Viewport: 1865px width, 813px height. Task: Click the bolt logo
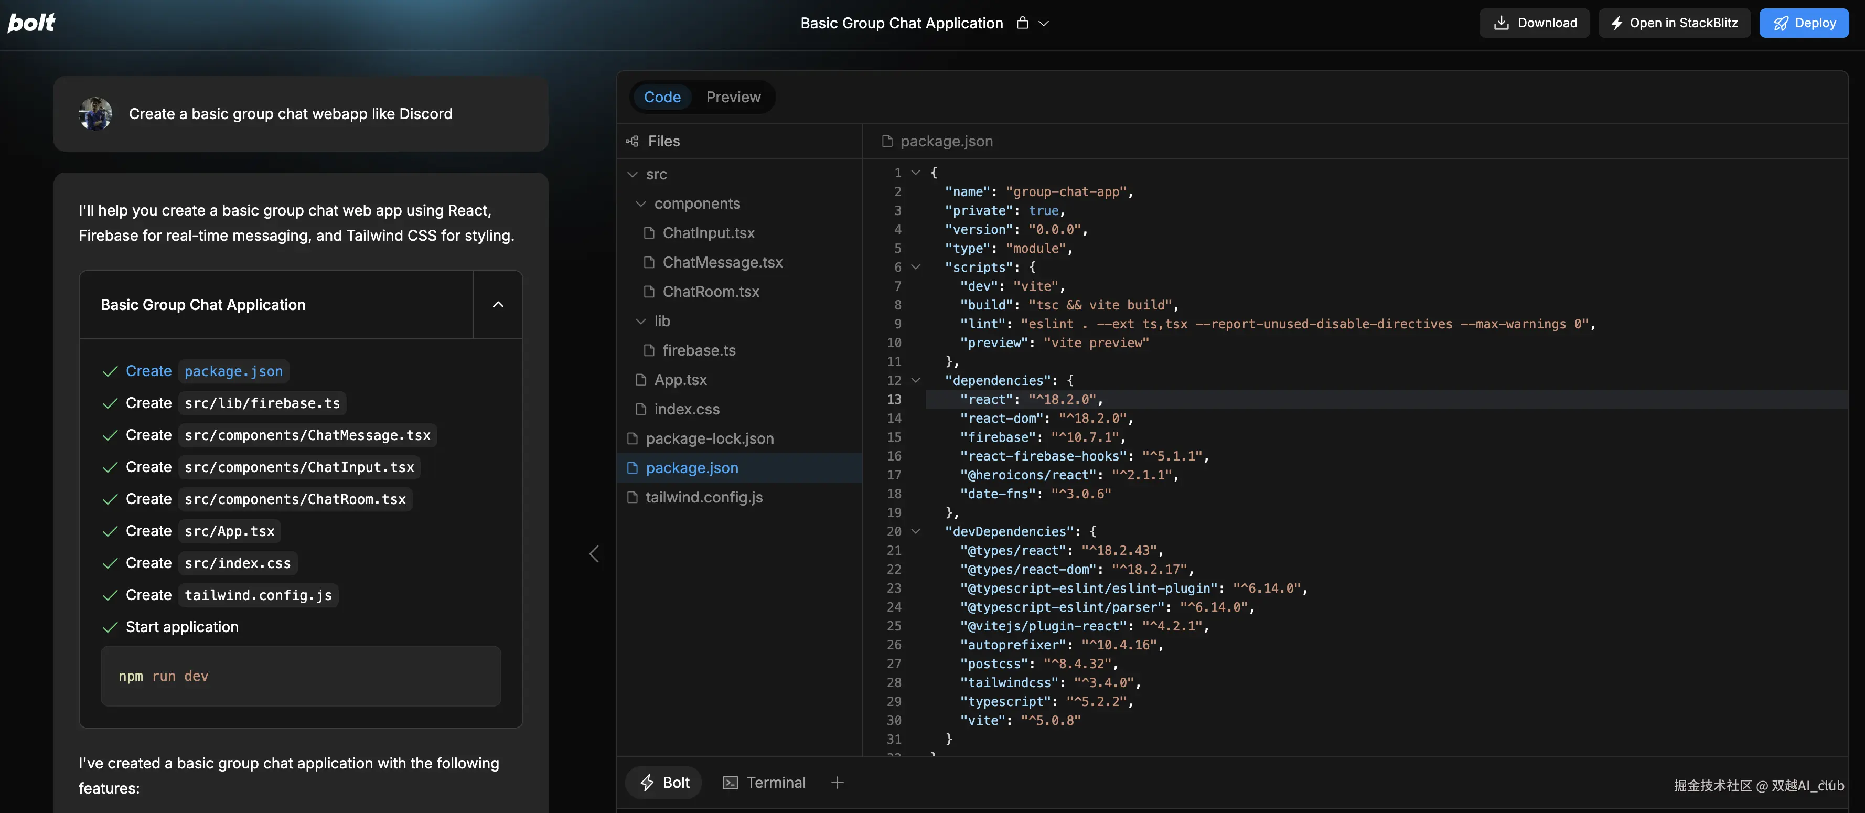(31, 23)
